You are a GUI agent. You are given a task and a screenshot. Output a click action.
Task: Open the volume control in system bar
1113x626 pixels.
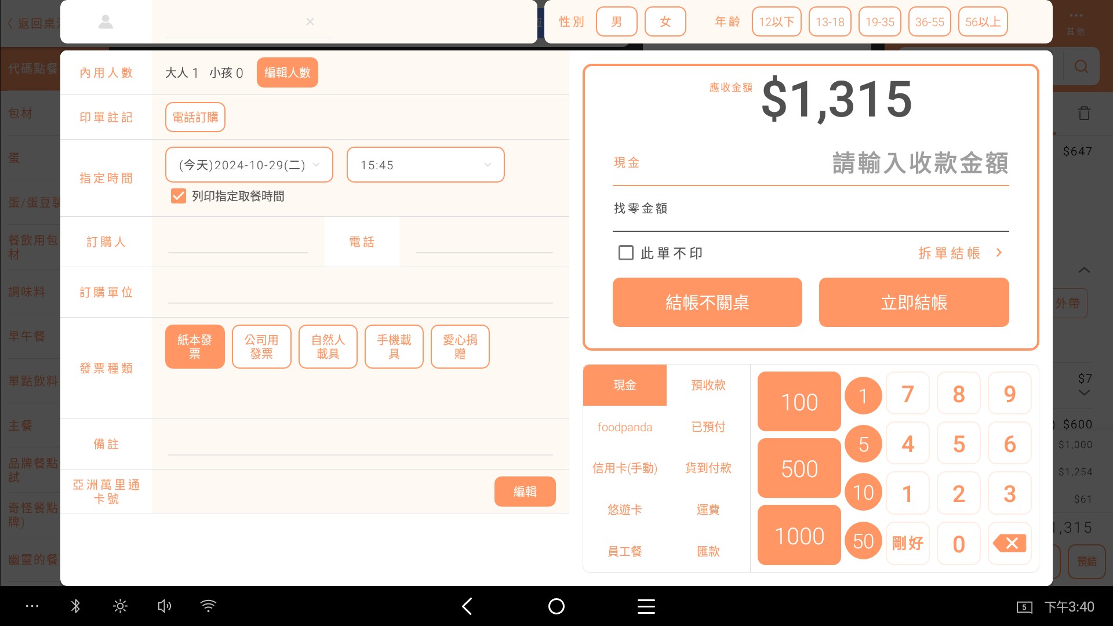(x=164, y=606)
